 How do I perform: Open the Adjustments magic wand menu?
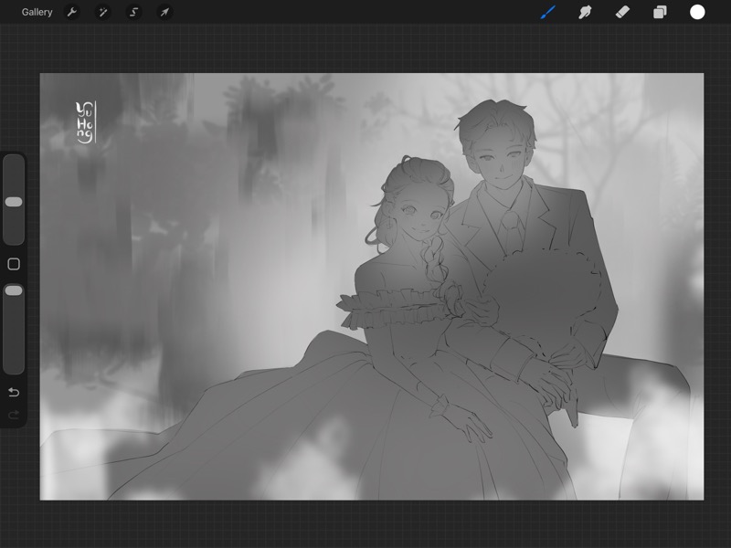click(x=103, y=12)
